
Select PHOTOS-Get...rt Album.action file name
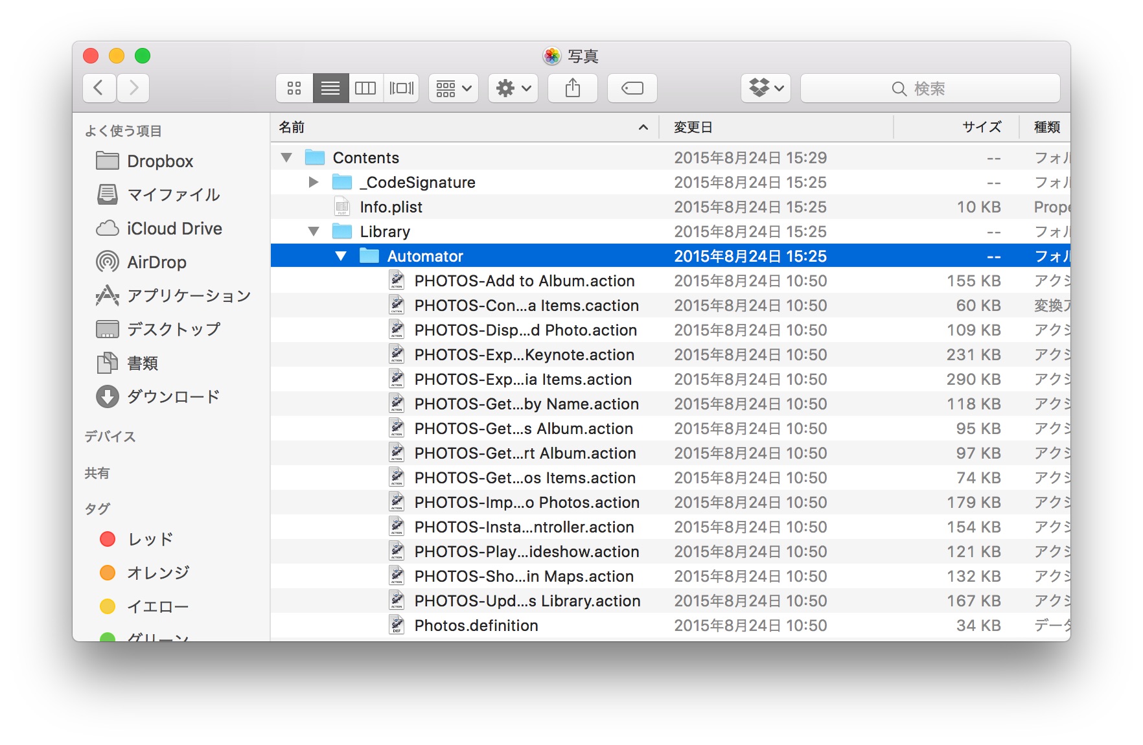(x=525, y=453)
